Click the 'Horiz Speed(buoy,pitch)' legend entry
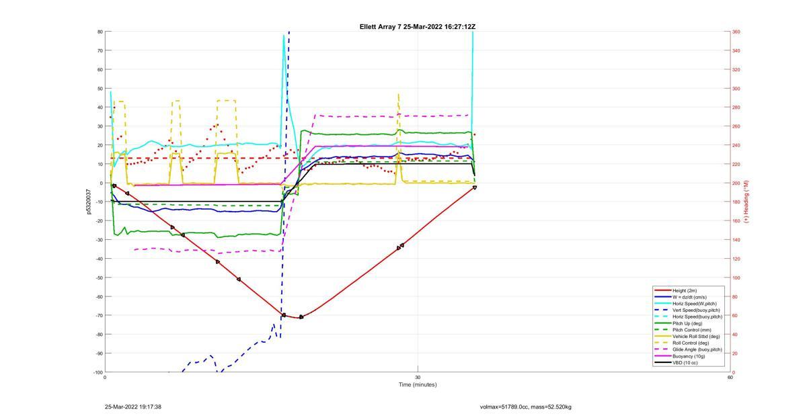 pos(689,317)
